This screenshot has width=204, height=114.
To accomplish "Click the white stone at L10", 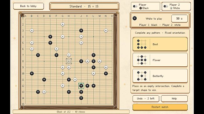I will [94, 74].
